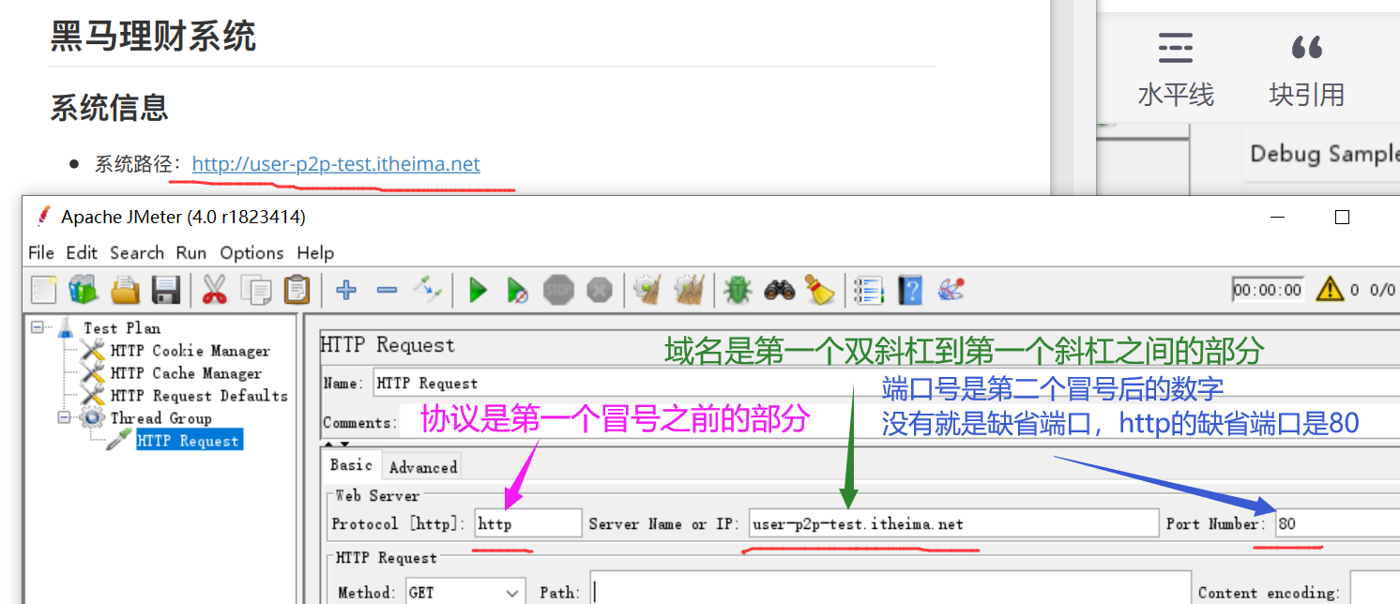Viewport: 1400px width, 604px height.
Task: Open the Run menu
Action: 191,252
